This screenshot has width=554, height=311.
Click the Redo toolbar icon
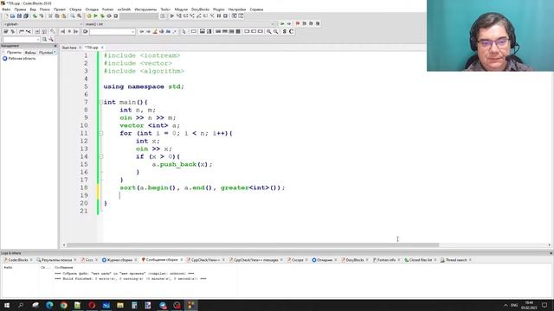click(42, 16)
